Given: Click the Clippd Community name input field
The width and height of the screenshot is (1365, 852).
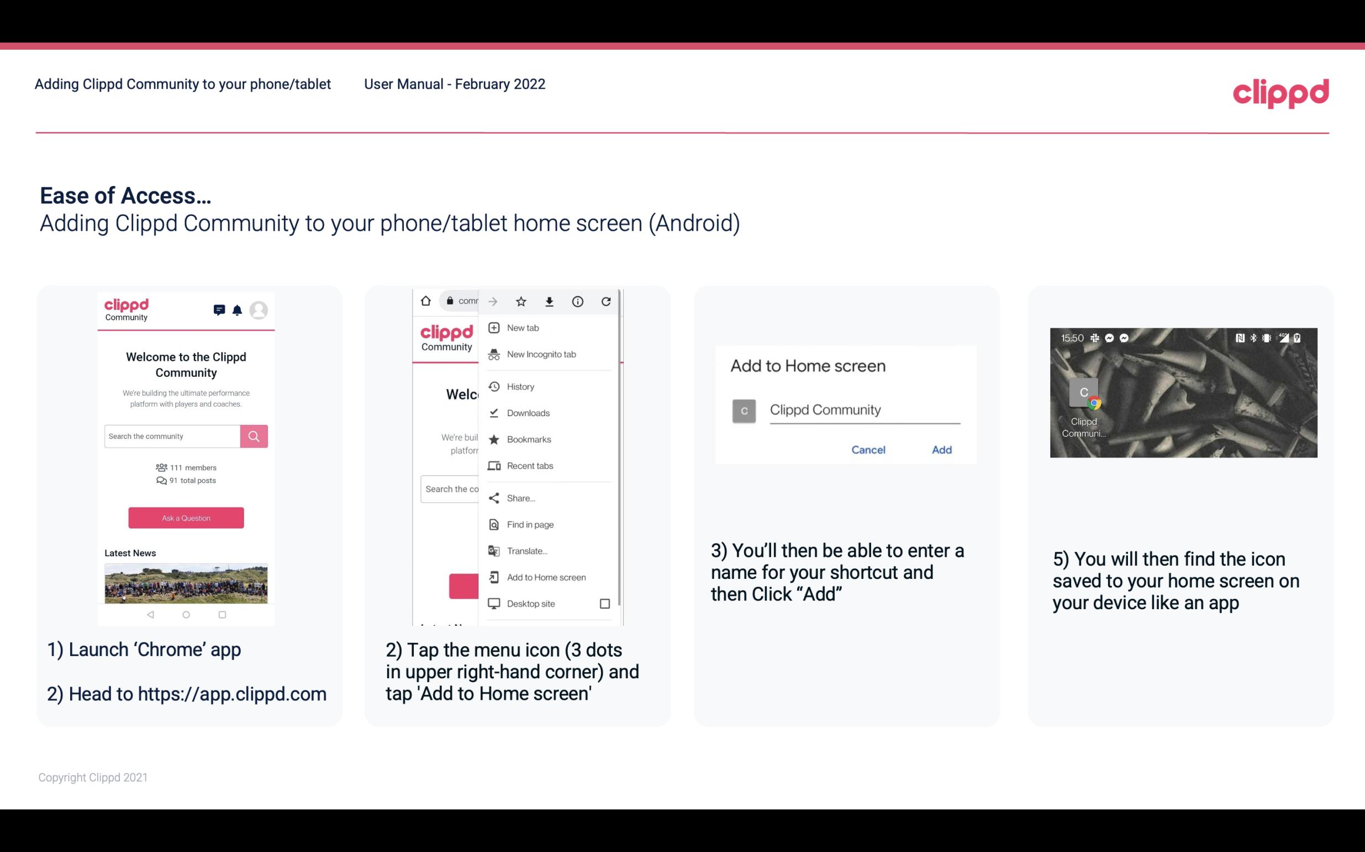Looking at the screenshot, I should [864, 409].
